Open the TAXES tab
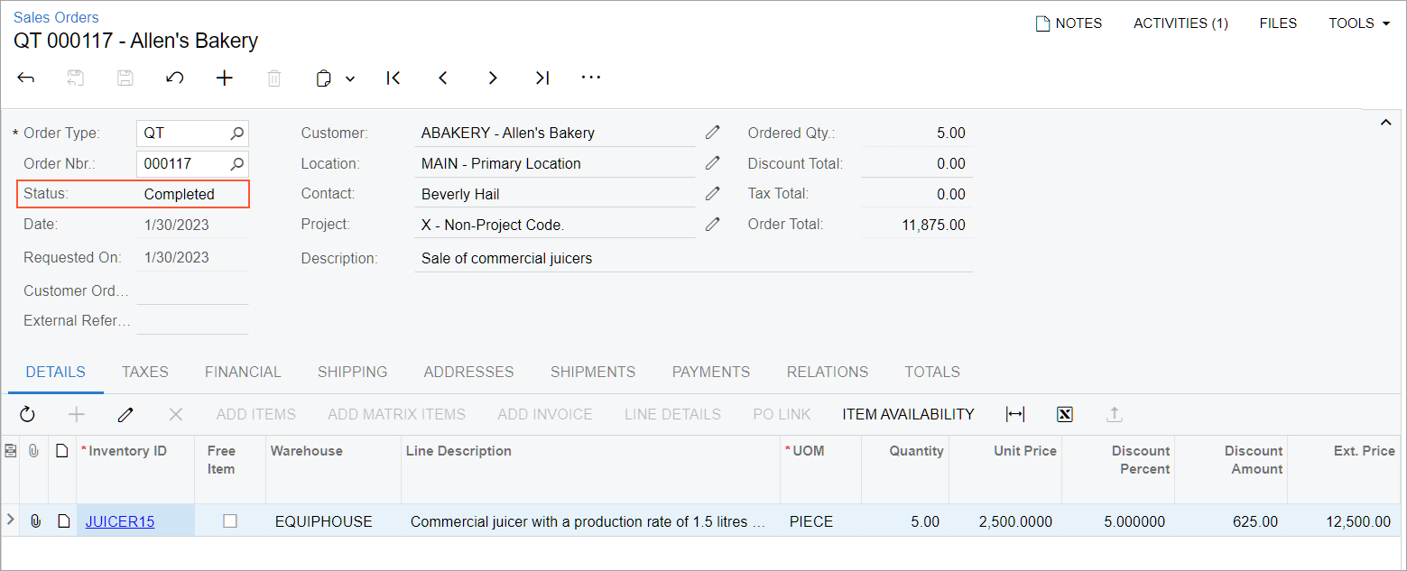 pyautogui.click(x=145, y=372)
